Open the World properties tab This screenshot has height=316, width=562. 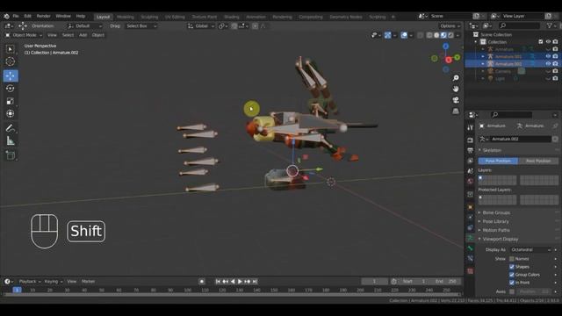click(471, 182)
